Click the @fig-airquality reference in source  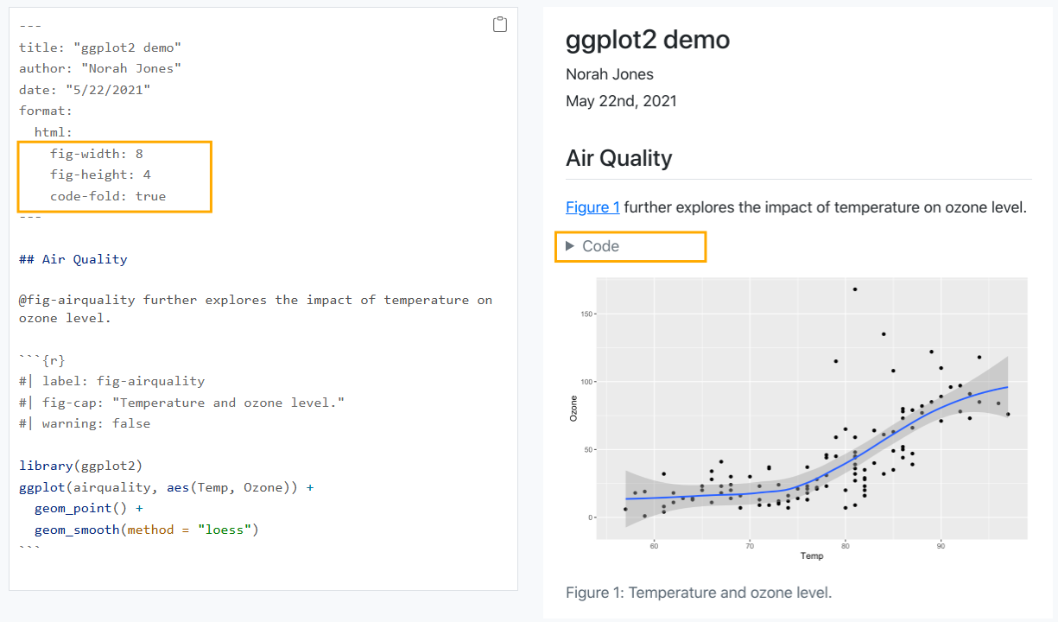coord(77,300)
